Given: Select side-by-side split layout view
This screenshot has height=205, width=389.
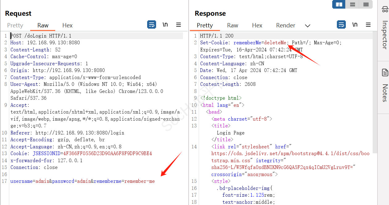Looking at the screenshot, I should point(339,4).
